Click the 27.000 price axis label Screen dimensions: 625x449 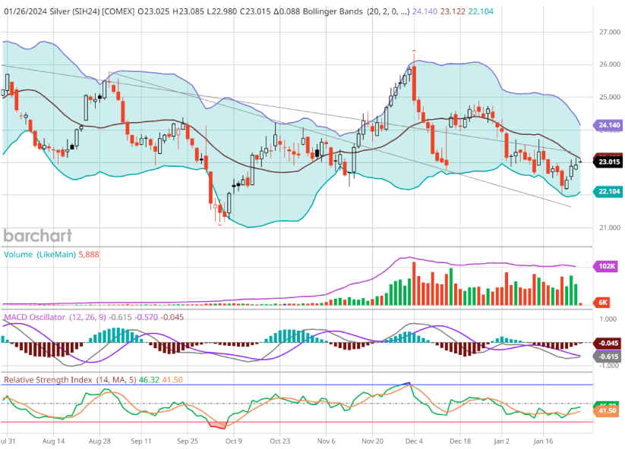pos(606,33)
